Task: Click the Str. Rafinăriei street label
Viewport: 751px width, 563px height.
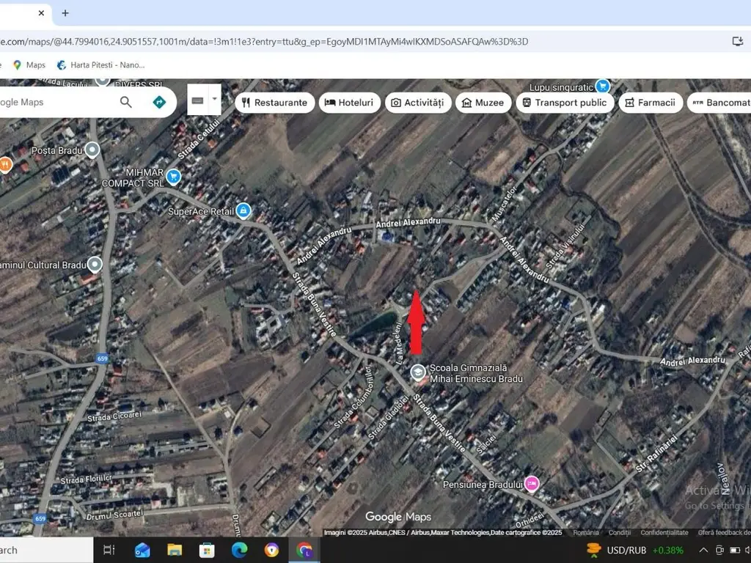Action: pos(656,453)
